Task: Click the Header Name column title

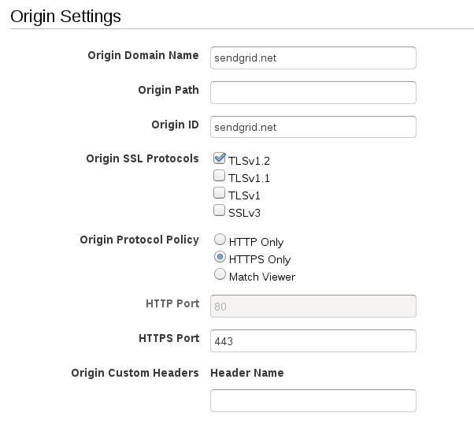Action: 247,373
